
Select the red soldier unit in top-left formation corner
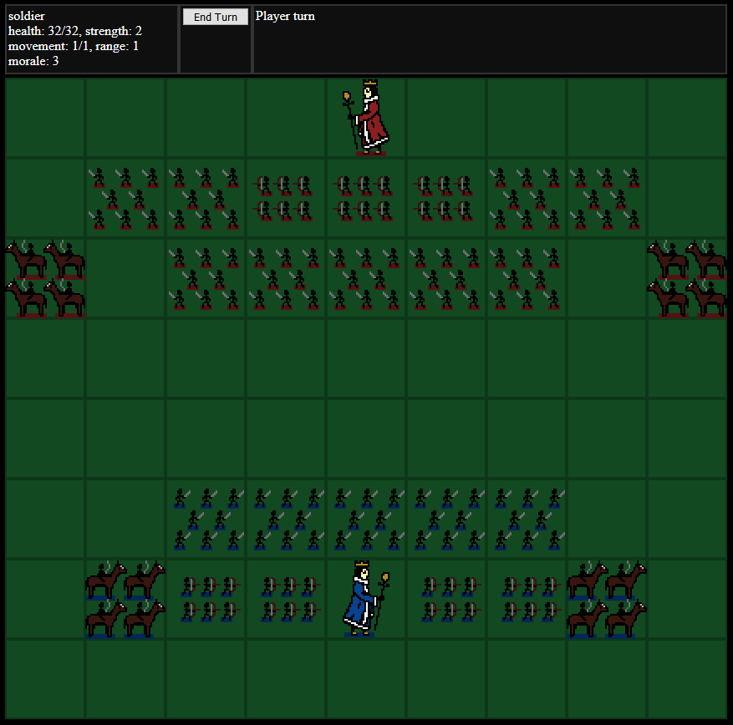[x=125, y=198]
